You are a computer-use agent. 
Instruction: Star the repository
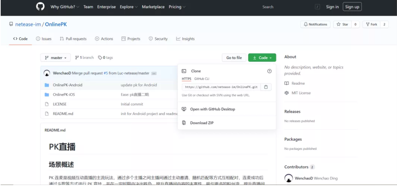342,24
